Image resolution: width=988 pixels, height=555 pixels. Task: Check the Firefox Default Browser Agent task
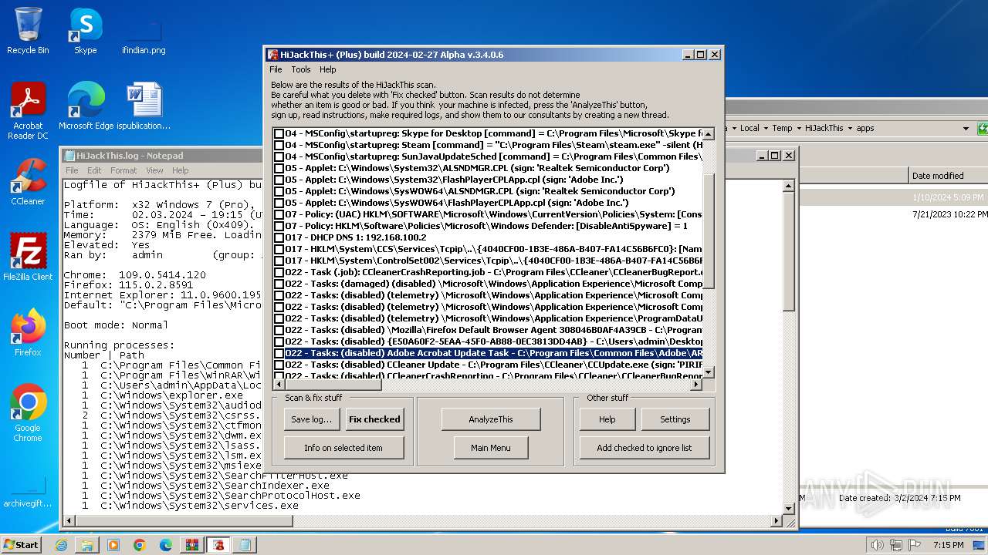[279, 330]
